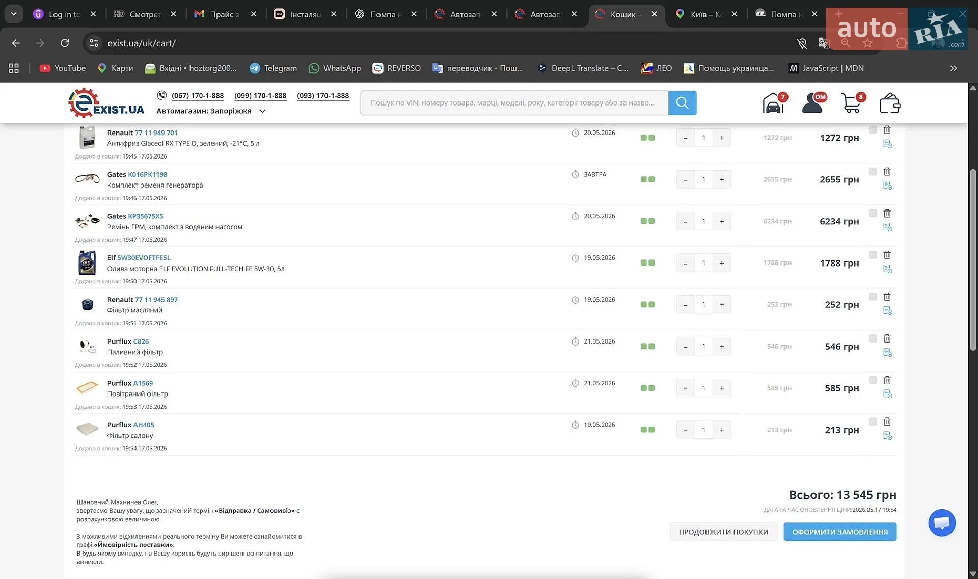Click ПРОДОВЖИТИ ПОКУПКИ button

pyautogui.click(x=723, y=532)
